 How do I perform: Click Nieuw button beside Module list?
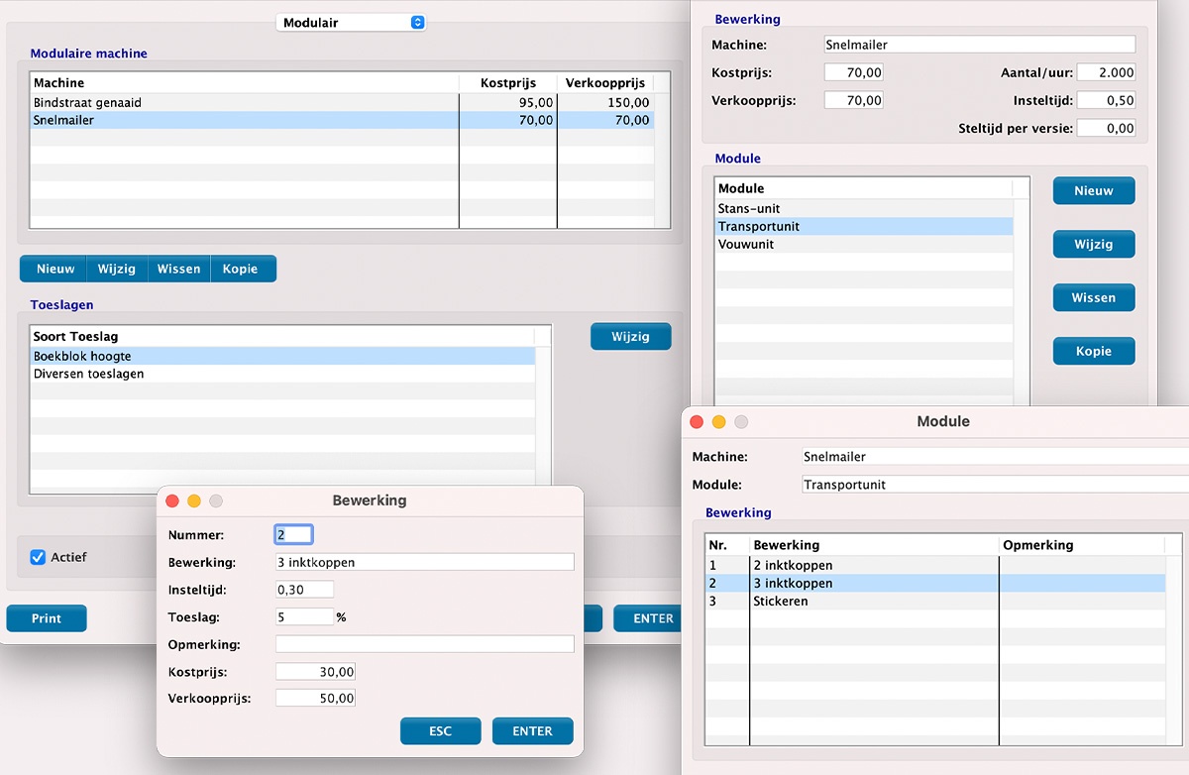1094,191
